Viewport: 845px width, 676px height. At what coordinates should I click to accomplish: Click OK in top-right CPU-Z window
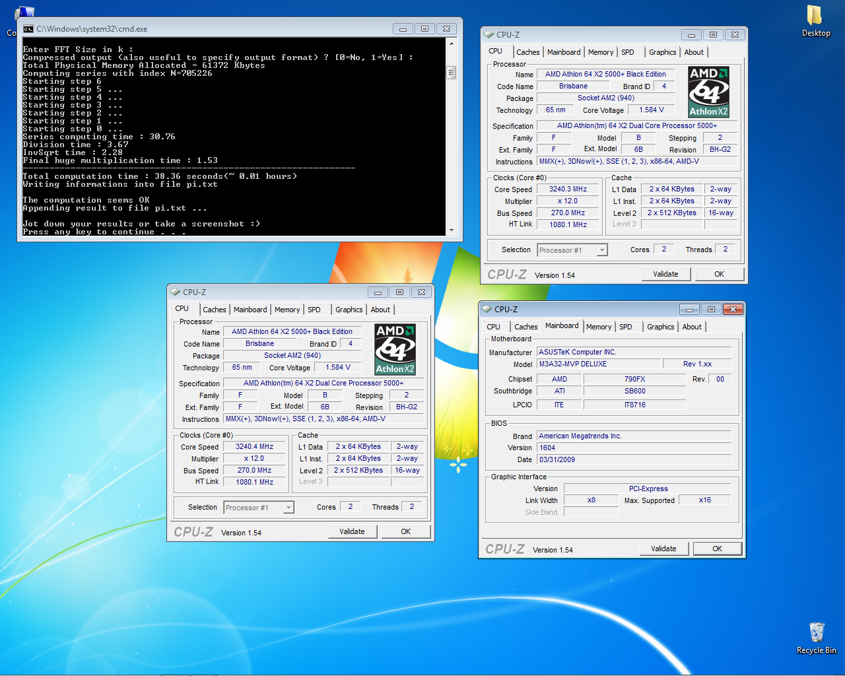click(x=719, y=274)
